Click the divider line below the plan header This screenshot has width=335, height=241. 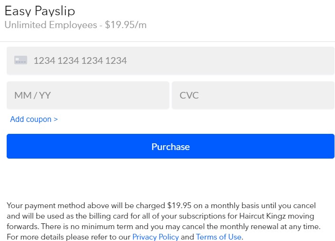pyautogui.click(x=167, y=41)
